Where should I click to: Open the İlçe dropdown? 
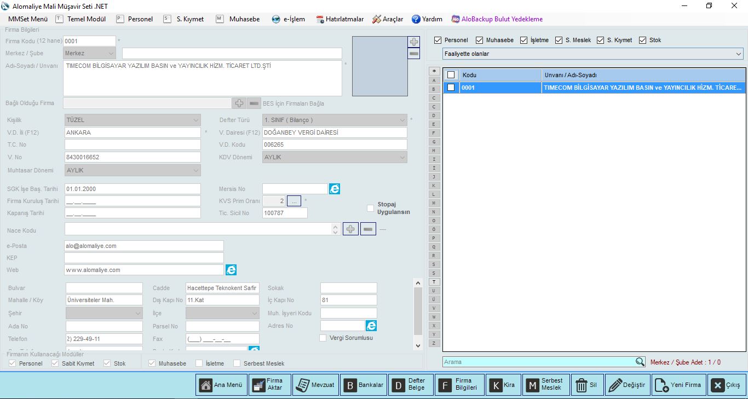coord(222,313)
